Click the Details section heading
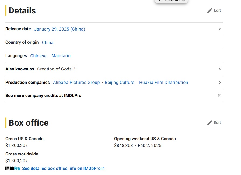The width and height of the screenshot is (241, 175). pyautogui.click(x=22, y=10)
